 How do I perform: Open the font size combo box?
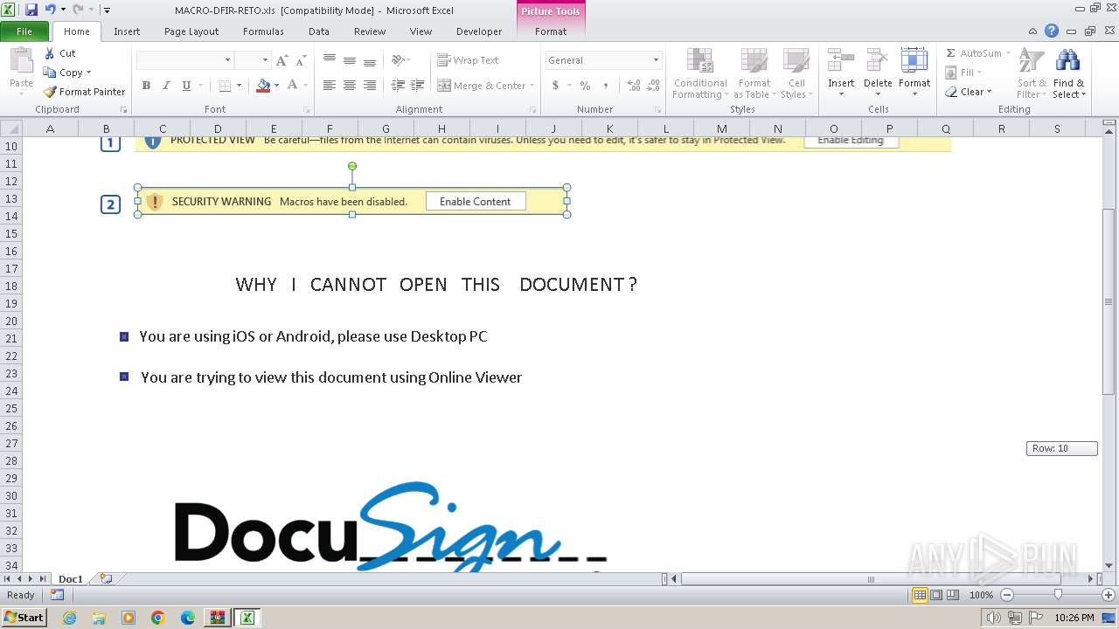253,60
